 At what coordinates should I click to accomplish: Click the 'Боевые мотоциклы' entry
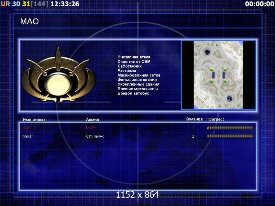click(x=138, y=89)
